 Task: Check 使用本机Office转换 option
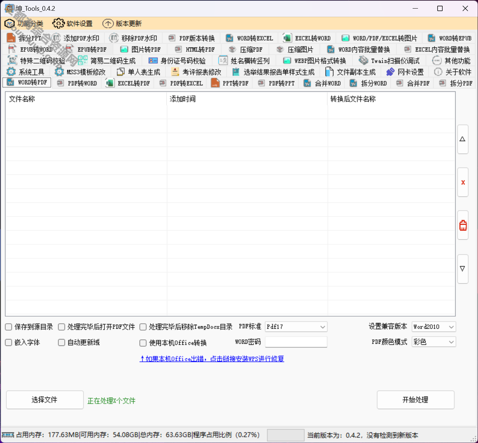[143, 343]
